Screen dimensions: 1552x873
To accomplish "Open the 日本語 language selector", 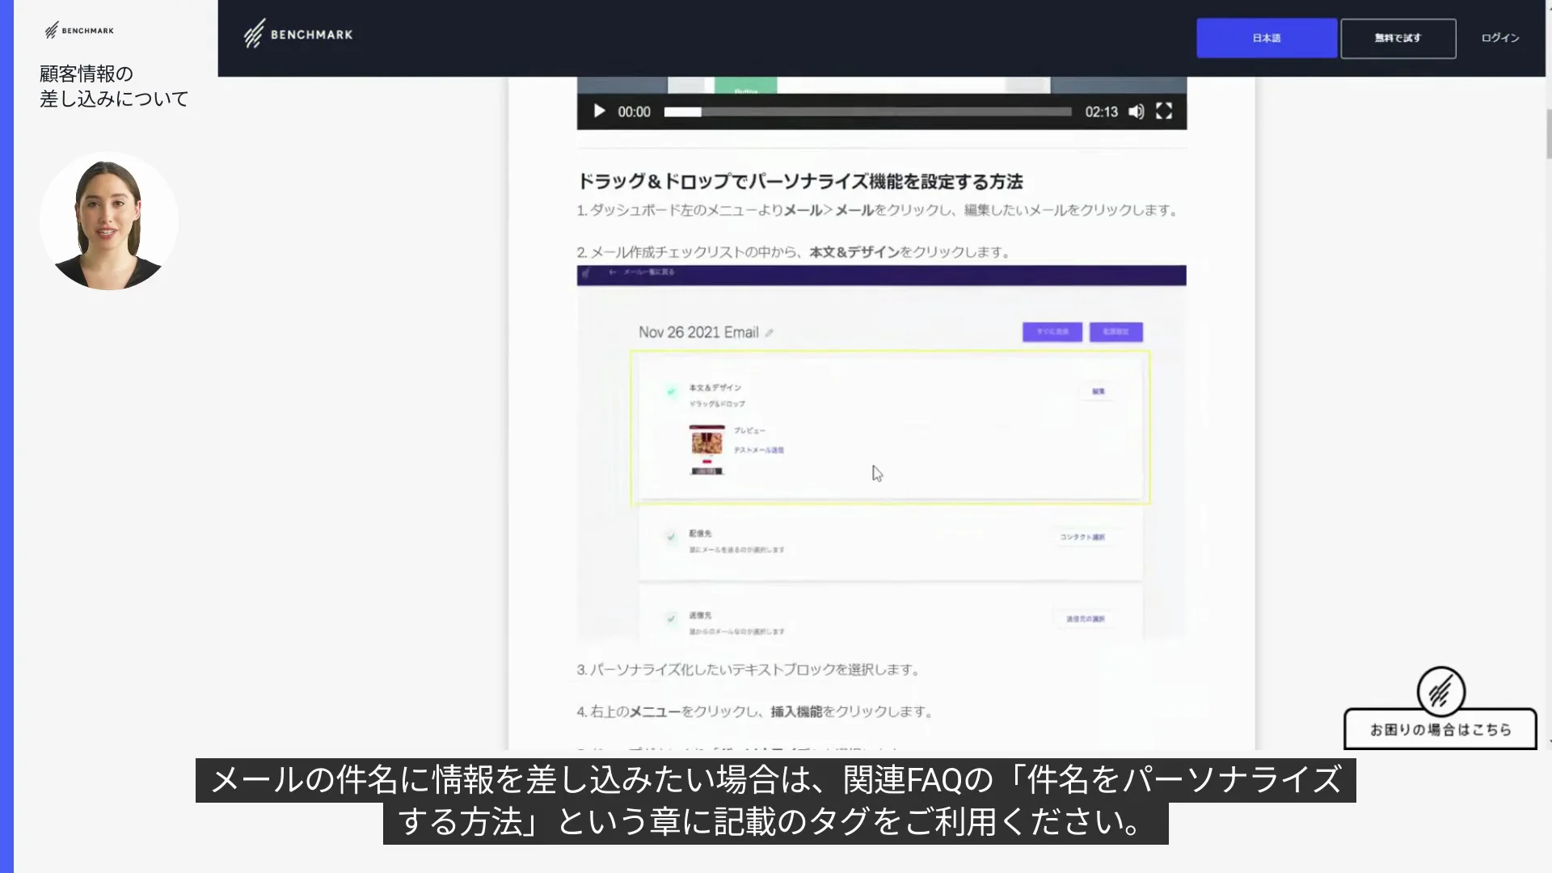I will (x=1266, y=37).
